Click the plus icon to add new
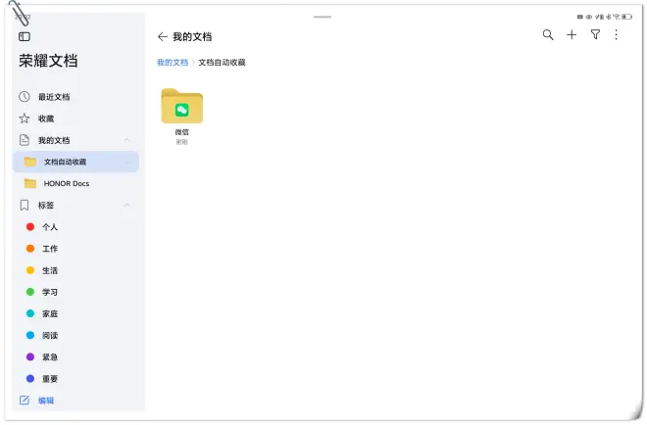The width and height of the screenshot is (647, 425). point(572,35)
